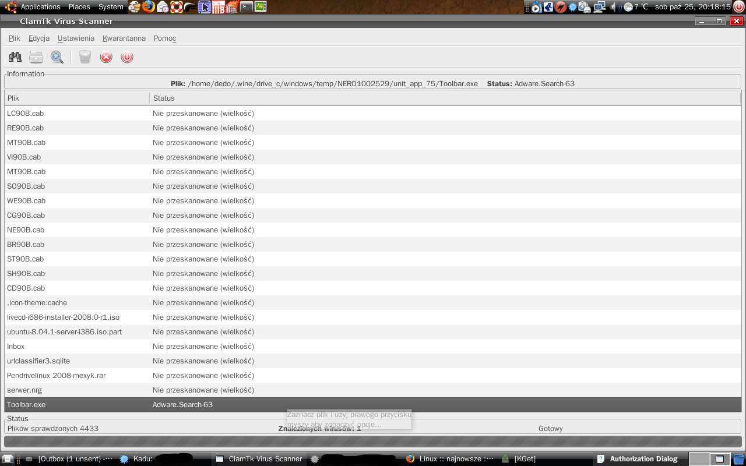This screenshot has height=466, width=746.
Task: Click the trash can toolbar icon
Action: 85,57
